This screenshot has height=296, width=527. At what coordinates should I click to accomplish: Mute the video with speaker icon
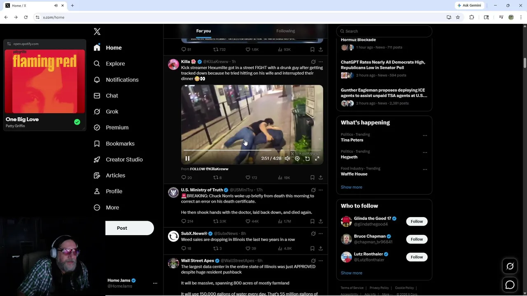click(287, 158)
